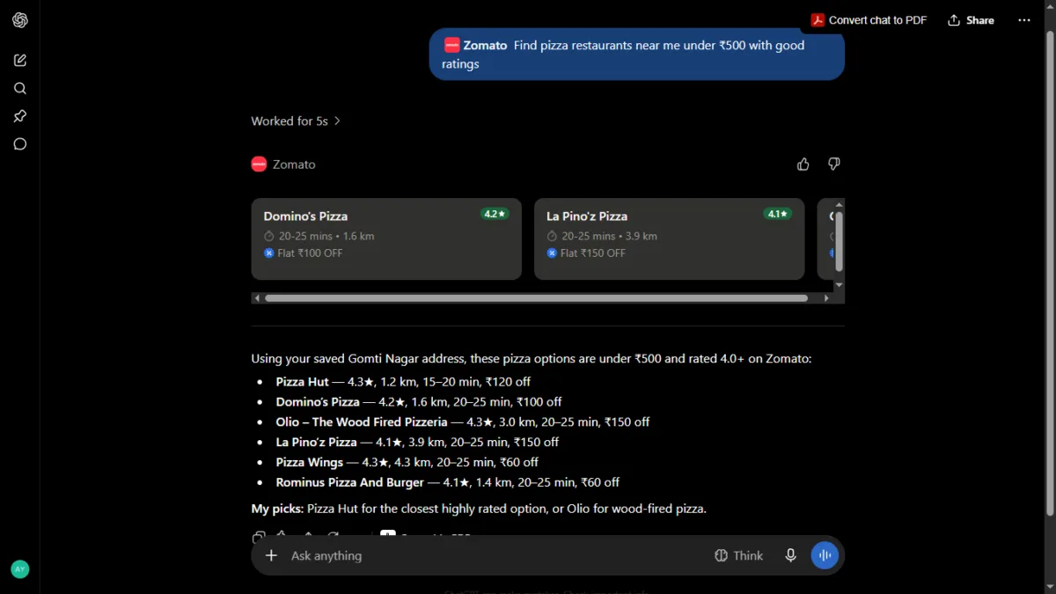Click the user prompt message bubble

pyautogui.click(x=637, y=55)
